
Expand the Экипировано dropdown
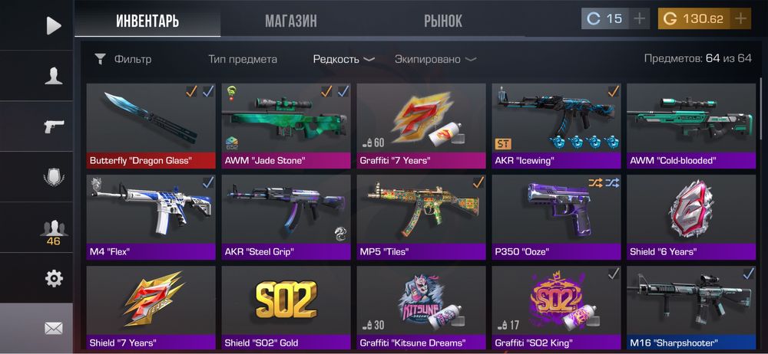[435, 59]
